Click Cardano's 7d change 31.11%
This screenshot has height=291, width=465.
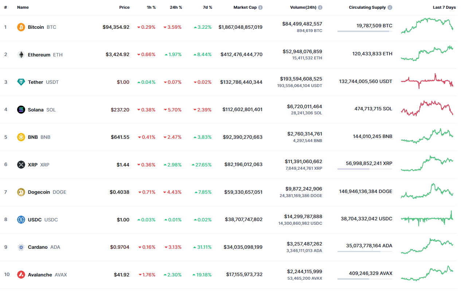pyautogui.click(x=203, y=247)
